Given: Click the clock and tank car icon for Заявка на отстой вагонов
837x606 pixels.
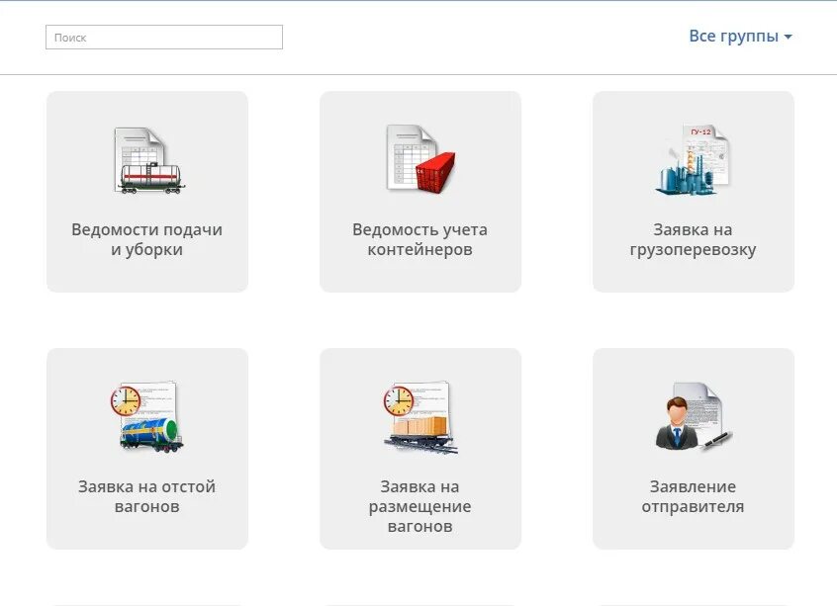Looking at the screenshot, I should [x=146, y=416].
